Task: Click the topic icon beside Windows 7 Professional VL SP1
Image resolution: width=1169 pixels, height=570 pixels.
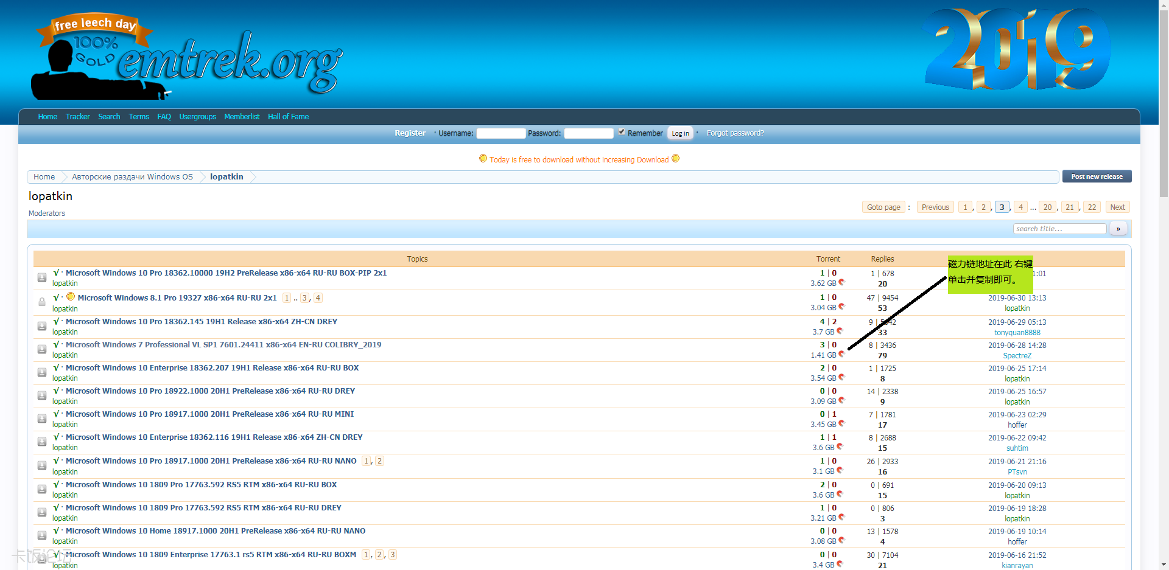Action: pos(42,349)
